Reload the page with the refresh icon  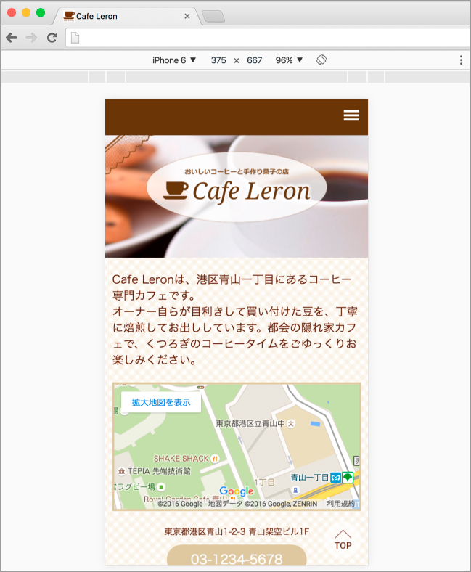(x=52, y=38)
